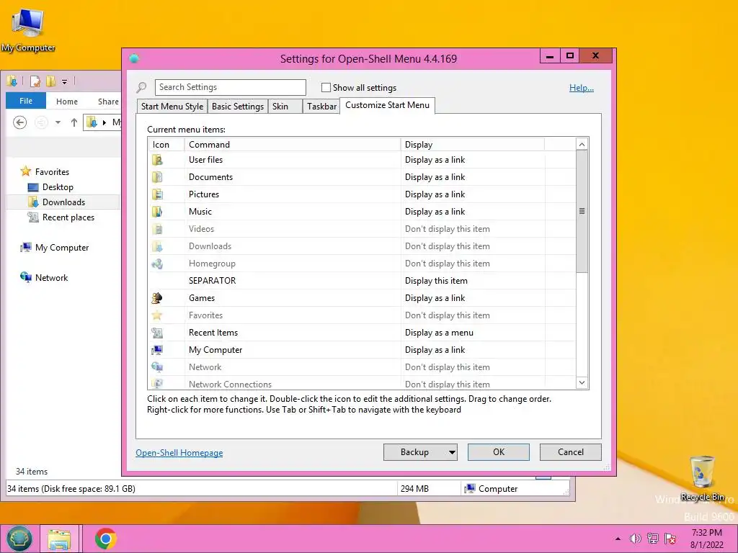
Task: Open the Open-Shell Homepage link
Action: [x=179, y=453]
